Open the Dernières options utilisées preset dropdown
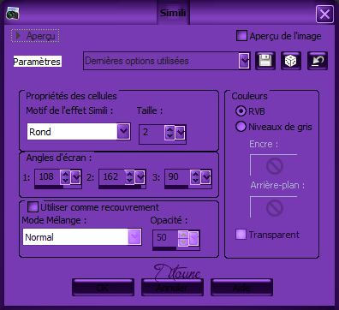The image size is (339, 310). pos(244,61)
